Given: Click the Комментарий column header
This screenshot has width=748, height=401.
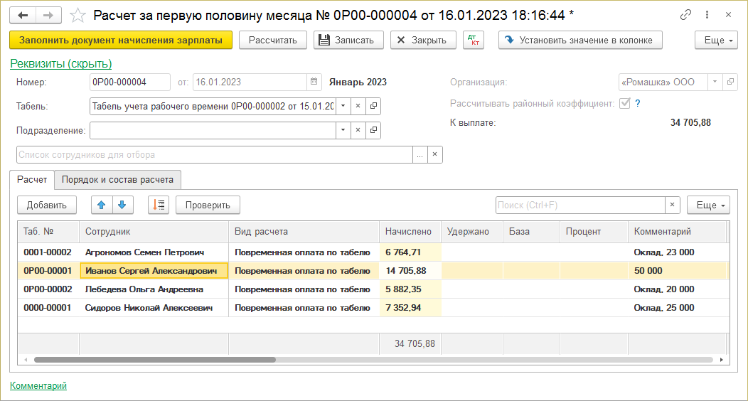Looking at the screenshot, I should (678, 232).
